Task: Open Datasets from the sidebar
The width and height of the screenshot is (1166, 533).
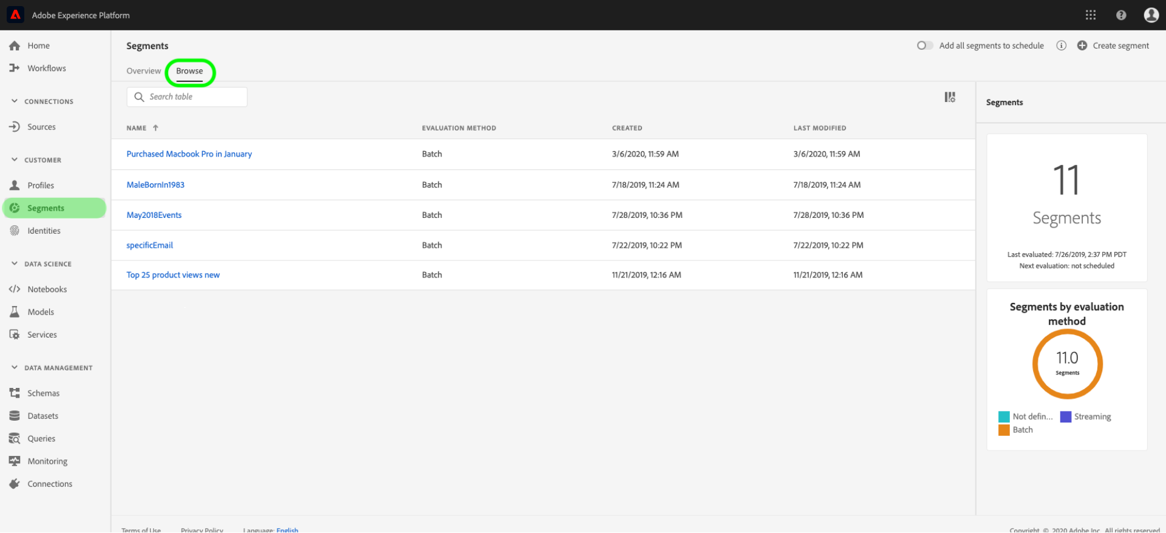Action: pos(43,416)
